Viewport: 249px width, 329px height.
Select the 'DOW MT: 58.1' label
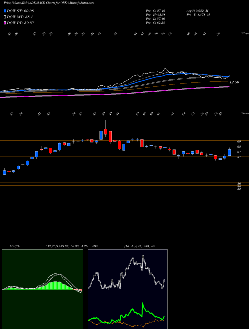(x=20, y=17)
